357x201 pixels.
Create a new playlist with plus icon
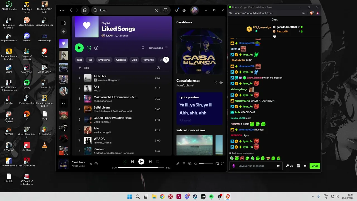pos(64,32)
